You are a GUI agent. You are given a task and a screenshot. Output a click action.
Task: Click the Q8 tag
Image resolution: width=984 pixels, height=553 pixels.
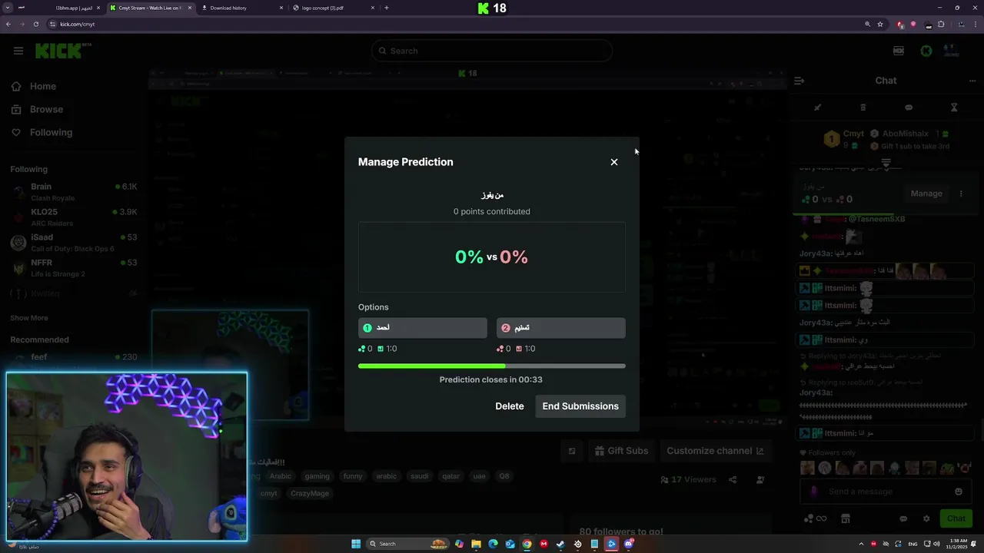click(504, 476)
